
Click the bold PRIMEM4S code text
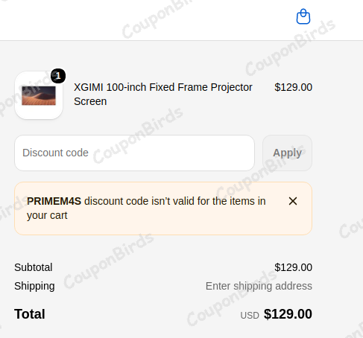(x=54, y=201)
